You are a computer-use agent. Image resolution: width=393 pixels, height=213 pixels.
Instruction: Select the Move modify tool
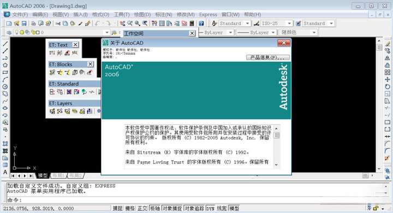click(388, 80)
